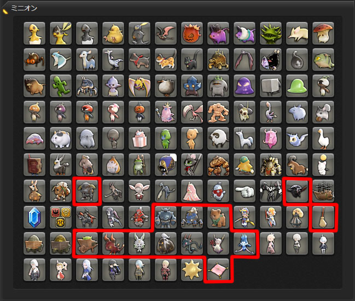
Task: Choose the white goose minion icon
Action: pos(323,138)
